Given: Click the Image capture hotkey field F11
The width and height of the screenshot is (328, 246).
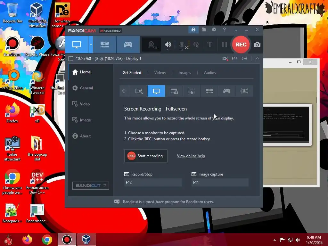Looking at the screenshot, I should coord(220,182).
